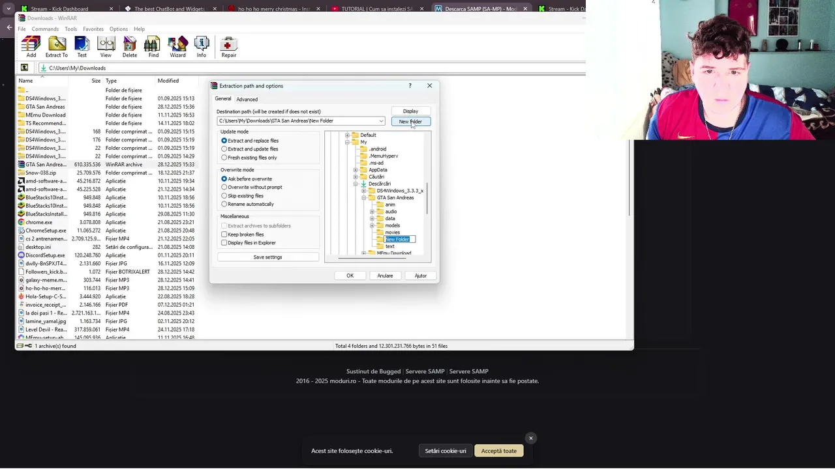Open the Destination path dropdown arrow
This screenshot has height=469, width=835.
(381, 121)
